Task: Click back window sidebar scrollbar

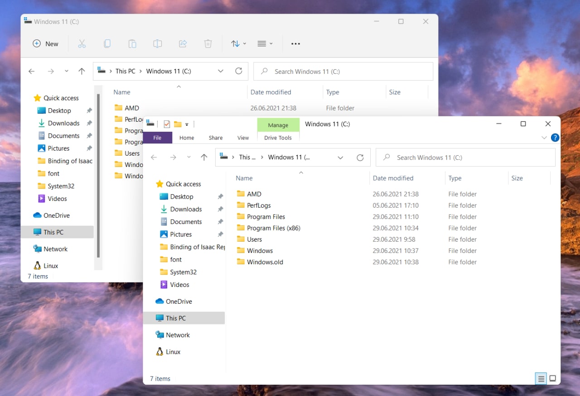Action: pyautogui.click(x=98, y=176)
